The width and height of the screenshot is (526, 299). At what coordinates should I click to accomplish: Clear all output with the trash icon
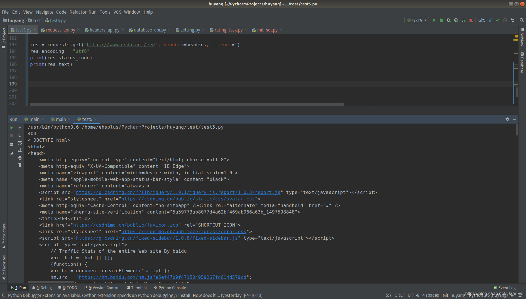(x=20, y=165)
